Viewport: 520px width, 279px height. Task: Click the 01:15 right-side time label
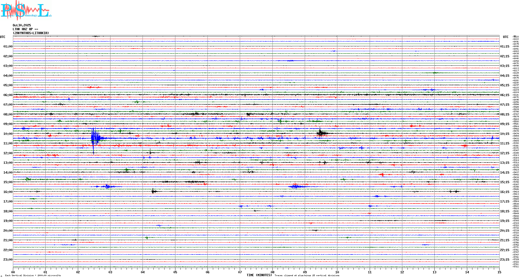click(504, 47)
